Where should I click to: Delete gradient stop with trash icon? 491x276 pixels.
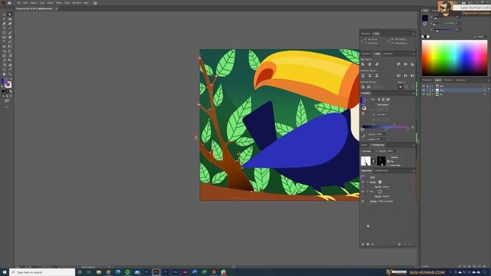point(413,127)
